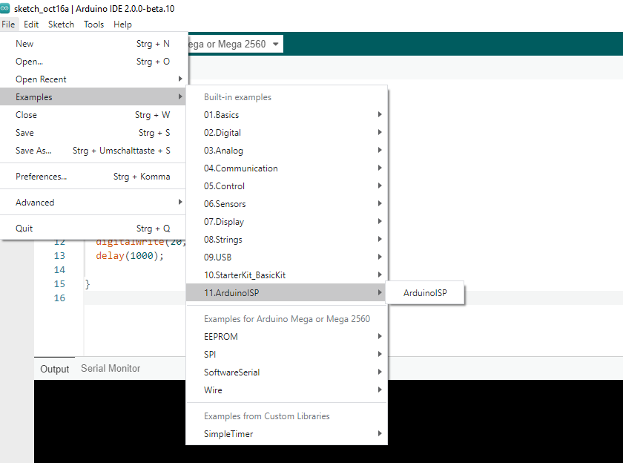
Task: Expand the 10.StarterKit_BasicKit submenu
Action: point(286,275)
